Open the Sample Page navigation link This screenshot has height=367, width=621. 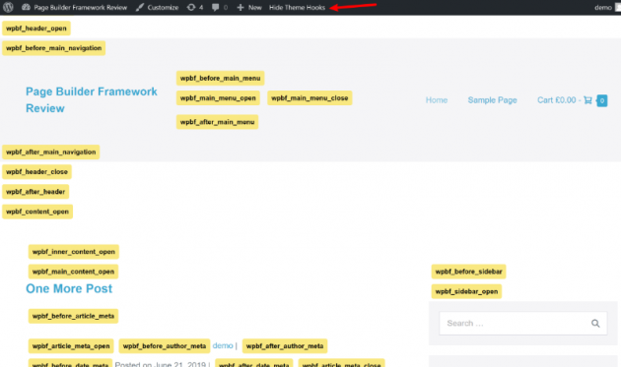pyautogui.click(x=492, y=100)
